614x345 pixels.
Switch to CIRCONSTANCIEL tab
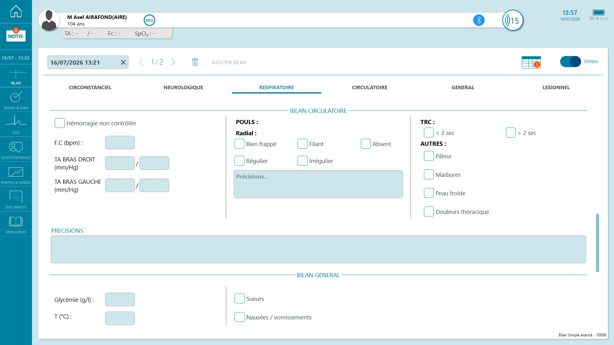pyautogui.click(x=90, y=87)
